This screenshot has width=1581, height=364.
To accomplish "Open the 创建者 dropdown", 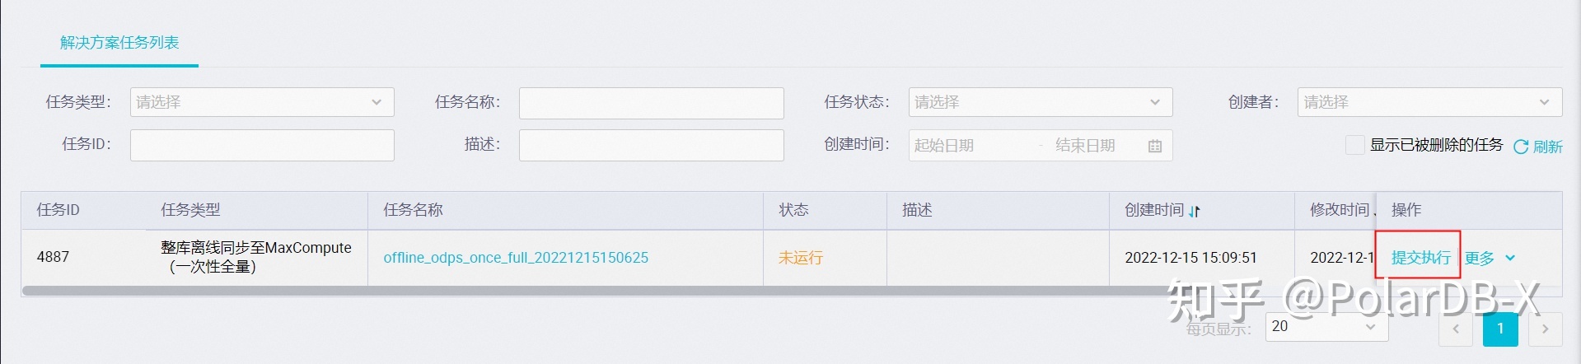I will click(1429, 102).
